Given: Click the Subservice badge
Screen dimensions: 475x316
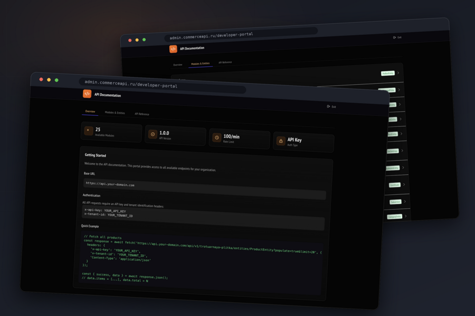Looking at the screenshot, I should coord(395,202).
